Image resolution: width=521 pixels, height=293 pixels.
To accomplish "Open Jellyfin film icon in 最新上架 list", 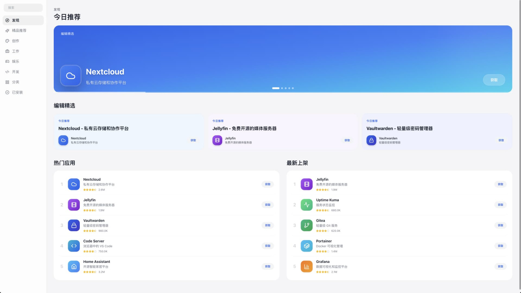I will tap(306, 184).
